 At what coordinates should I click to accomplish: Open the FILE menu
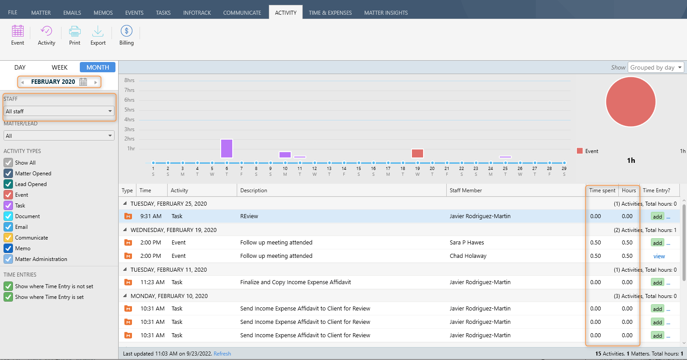pyautogui.click(x=13, y=12)
